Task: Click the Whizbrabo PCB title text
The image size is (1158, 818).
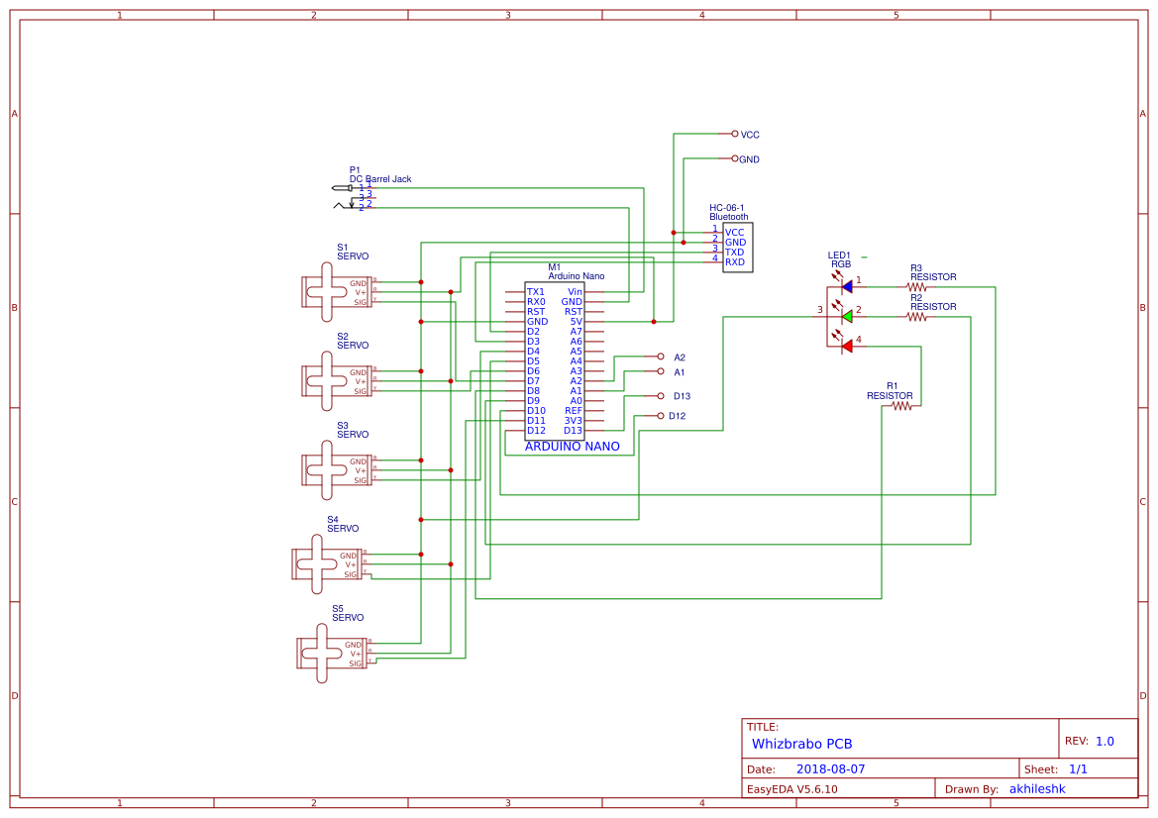Action: click(804, 744)
